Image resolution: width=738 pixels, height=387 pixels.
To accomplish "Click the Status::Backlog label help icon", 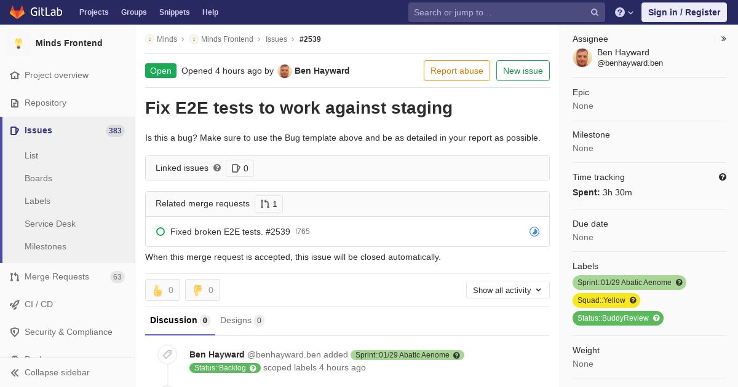I will coord(252,368).
